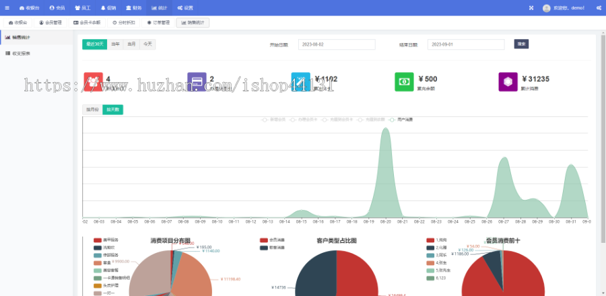Switch to the 收银台 page tab
The image size is (606, 296).
(18, 23)
